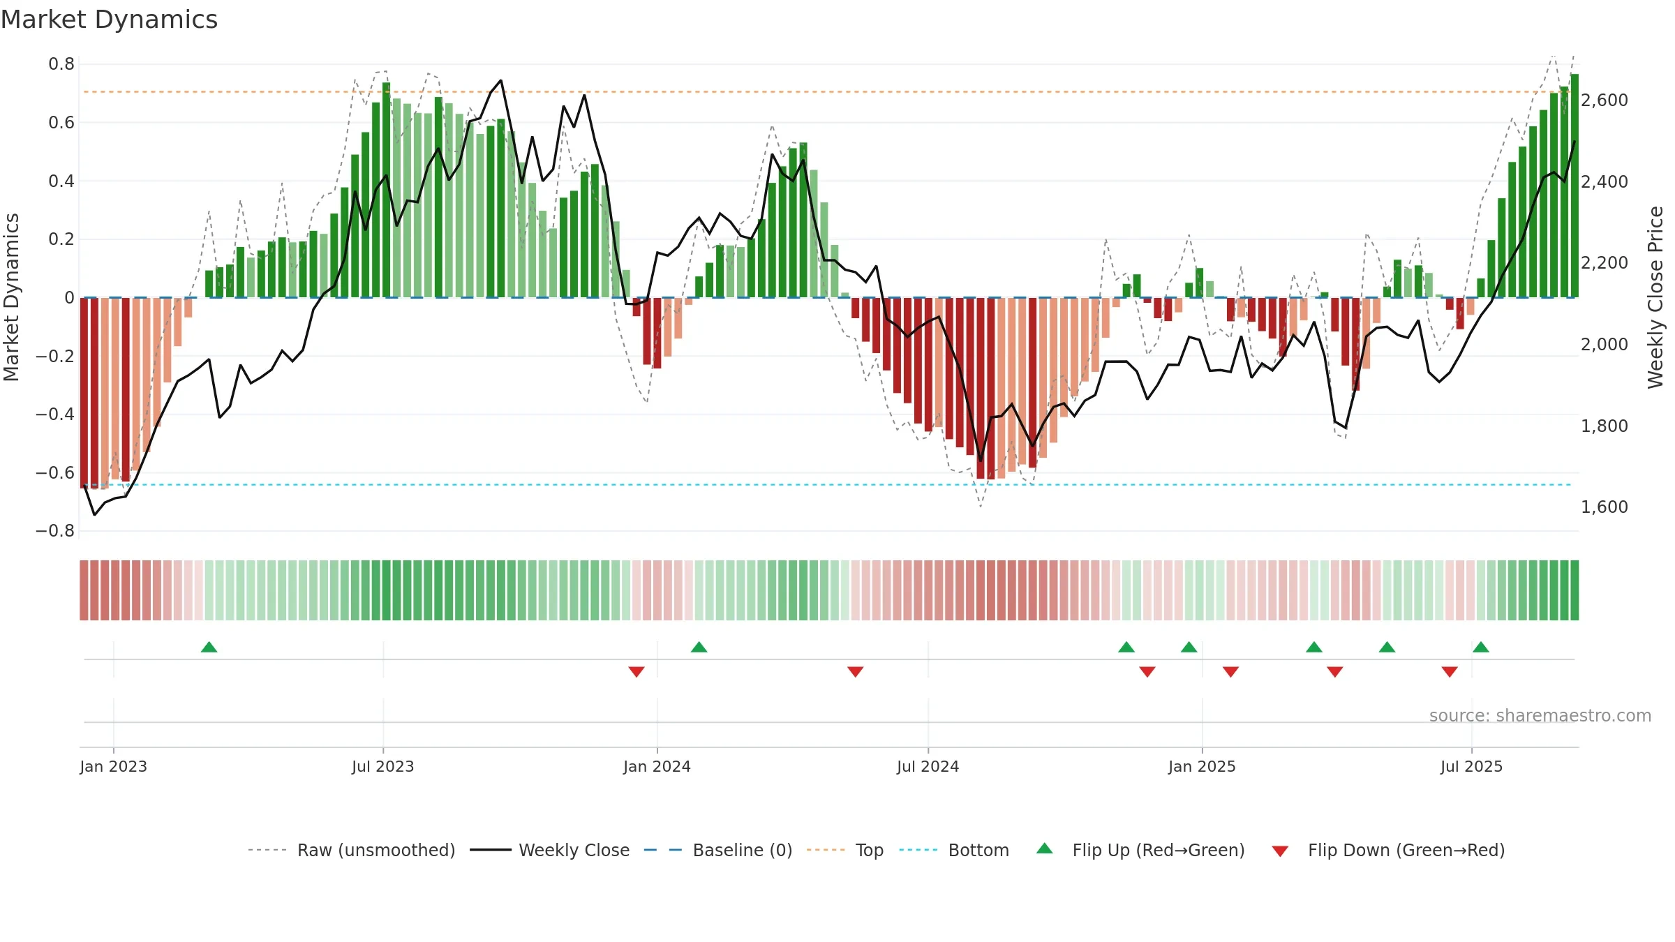Click the first dark red bar at far left

tap(84, 392)
